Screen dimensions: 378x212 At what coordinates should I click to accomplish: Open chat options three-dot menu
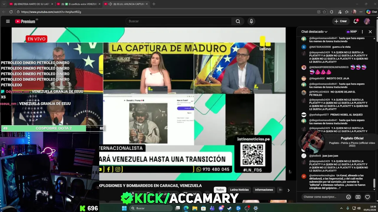[362, 32]
